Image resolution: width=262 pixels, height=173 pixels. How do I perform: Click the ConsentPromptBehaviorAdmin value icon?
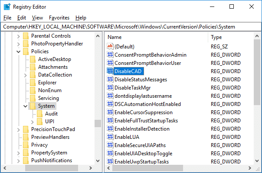(110, 55)
